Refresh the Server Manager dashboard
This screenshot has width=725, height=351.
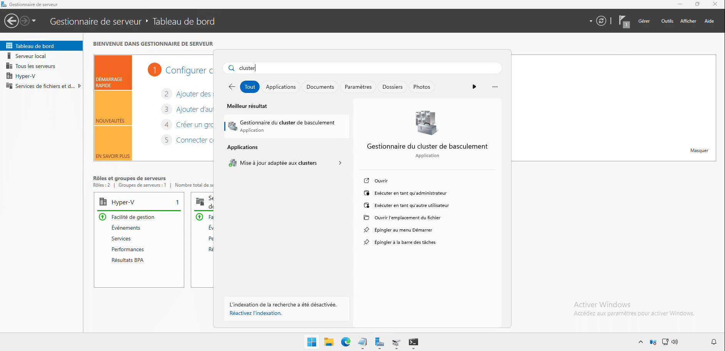(x=601, y=21)
